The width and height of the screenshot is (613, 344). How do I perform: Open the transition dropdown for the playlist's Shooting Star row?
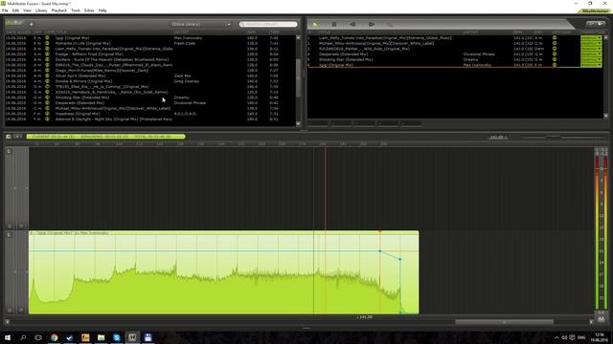tap(591, 59)
